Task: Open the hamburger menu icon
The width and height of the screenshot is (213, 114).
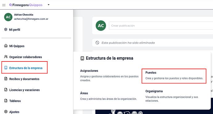Action: coord(4,5)
